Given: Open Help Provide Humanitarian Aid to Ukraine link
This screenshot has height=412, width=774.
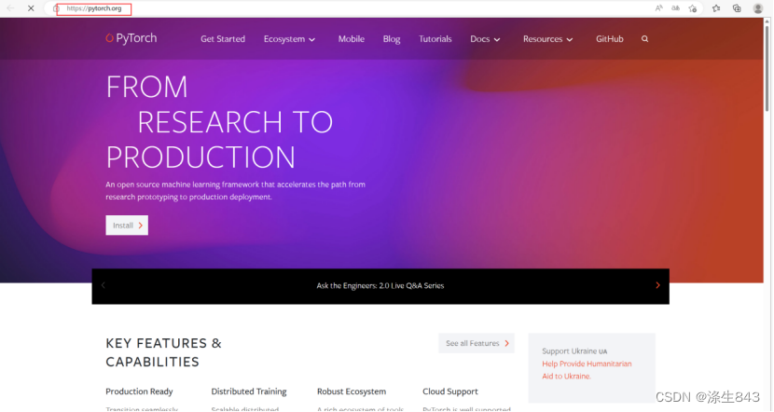Looking at the screenshot, I should 587,370.
